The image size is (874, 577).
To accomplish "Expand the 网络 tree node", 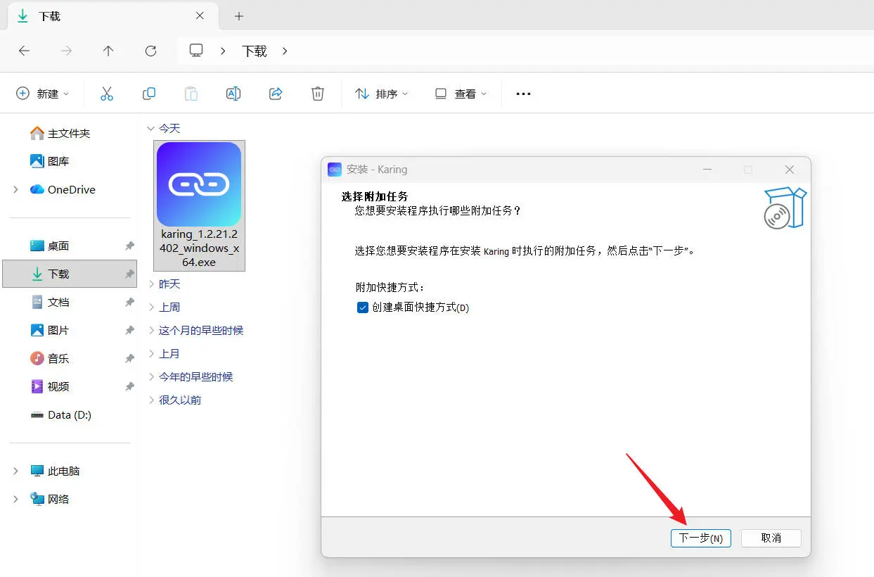I will click(x=15, y=499).
